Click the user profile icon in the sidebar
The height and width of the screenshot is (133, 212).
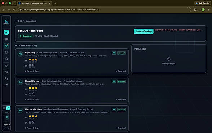[x=7, y=117]
